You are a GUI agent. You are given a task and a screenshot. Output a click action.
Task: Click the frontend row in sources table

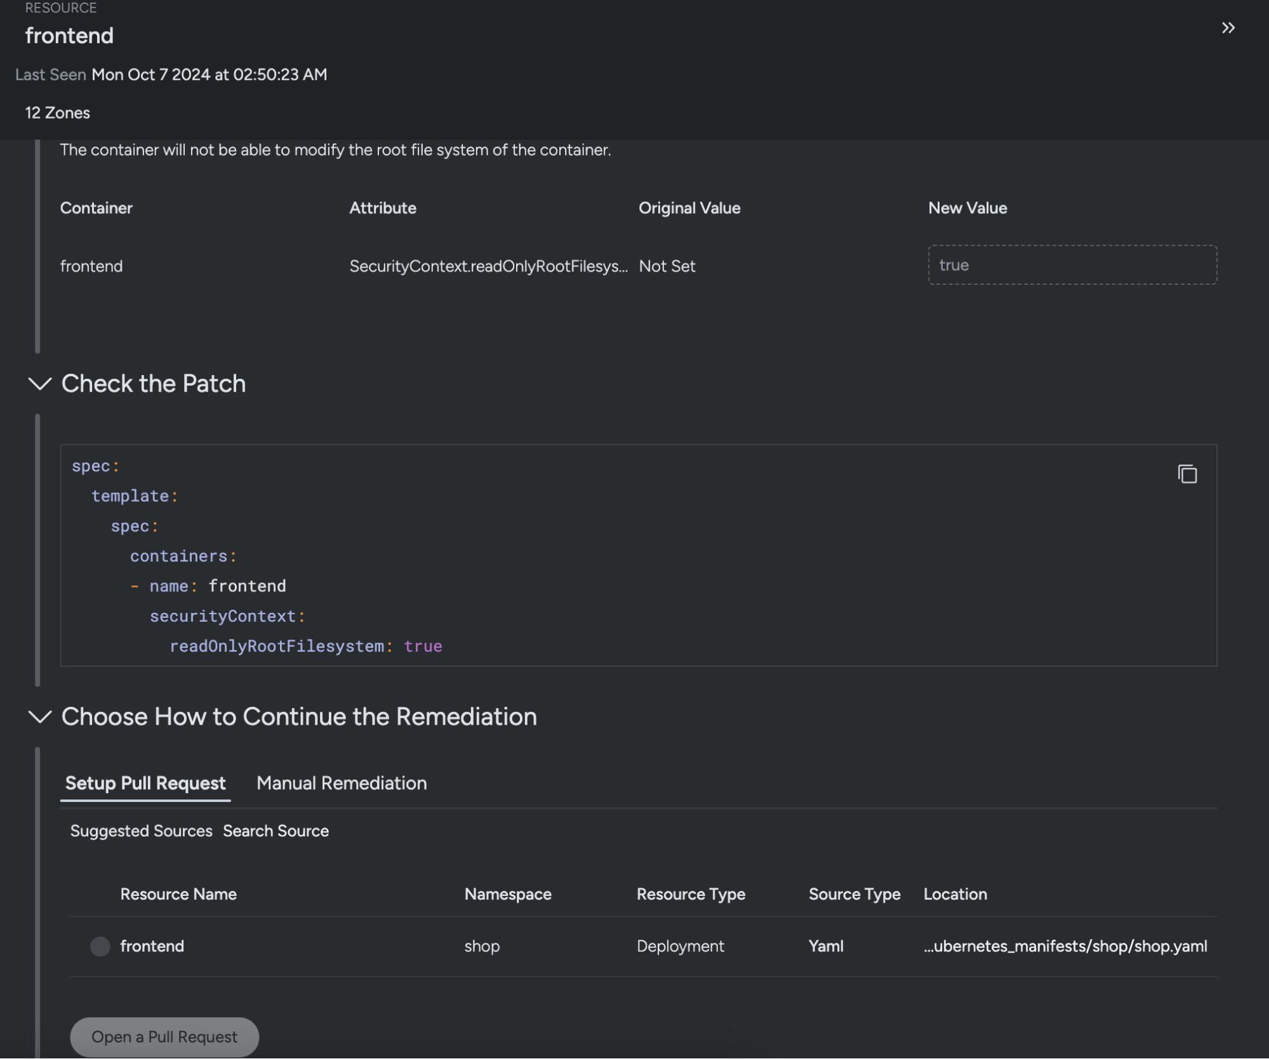click(152, 946)
